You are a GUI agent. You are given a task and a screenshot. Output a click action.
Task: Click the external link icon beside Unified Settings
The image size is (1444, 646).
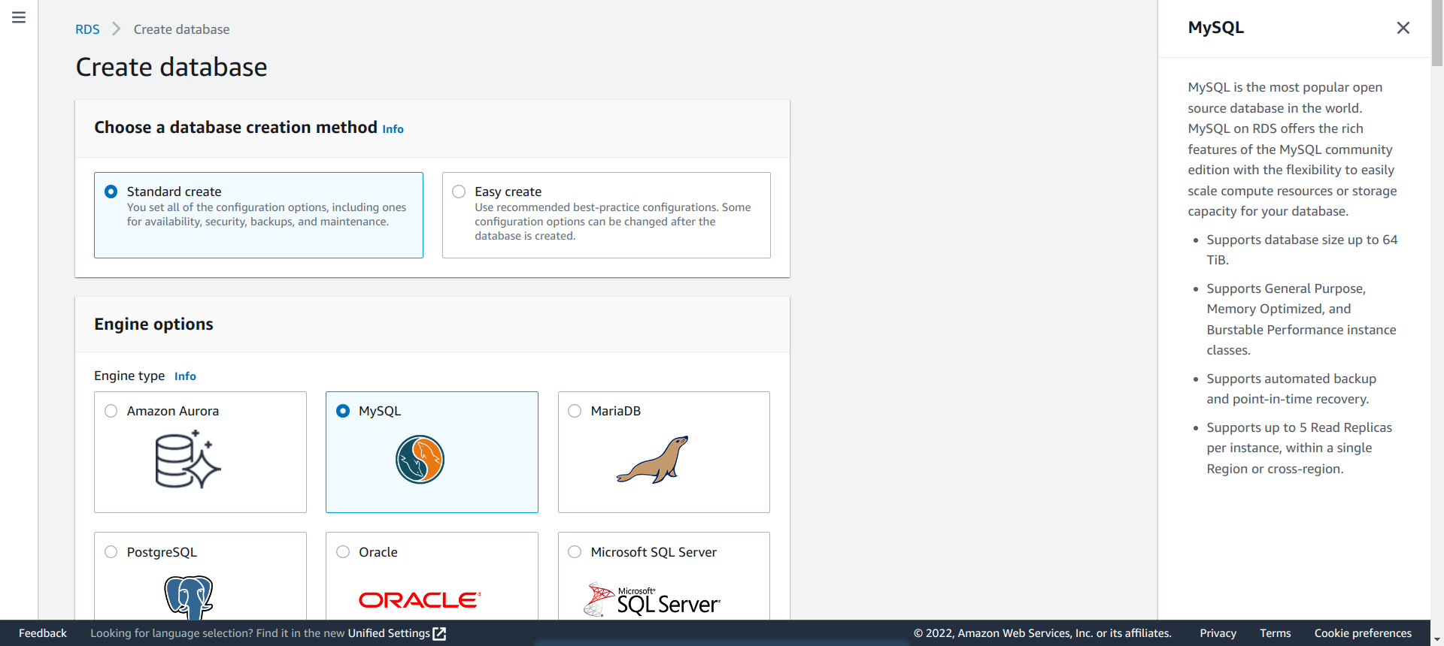(440, 633)
